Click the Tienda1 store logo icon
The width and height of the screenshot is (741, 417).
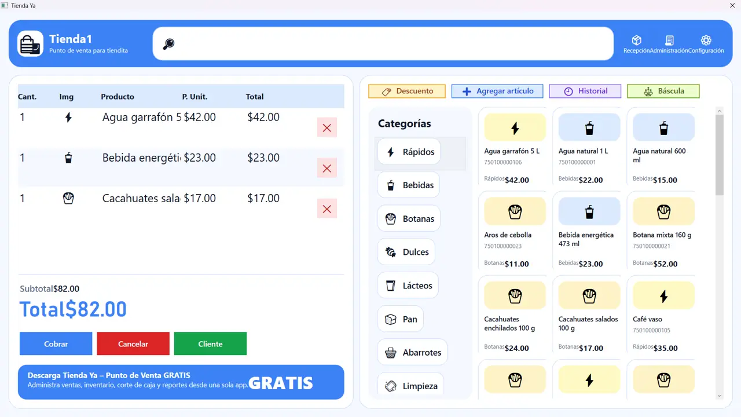[30, 43]
